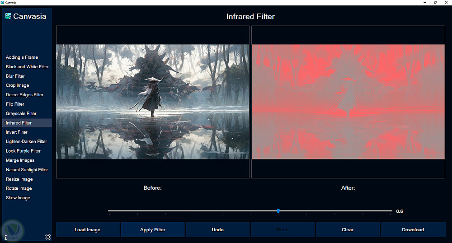Screen dimensions: 452x243
Task: Switch to Flip Filter
Action: (15, 104)
